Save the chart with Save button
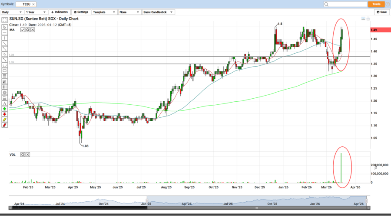 (381, 12)
